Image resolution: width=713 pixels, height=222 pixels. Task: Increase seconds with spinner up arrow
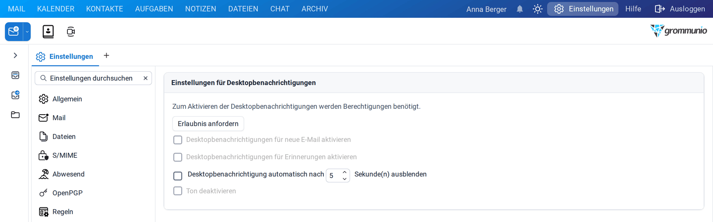345,172
